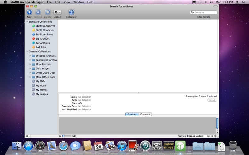
Task: Switch to the Contents tab
Action: click(145, 114)
